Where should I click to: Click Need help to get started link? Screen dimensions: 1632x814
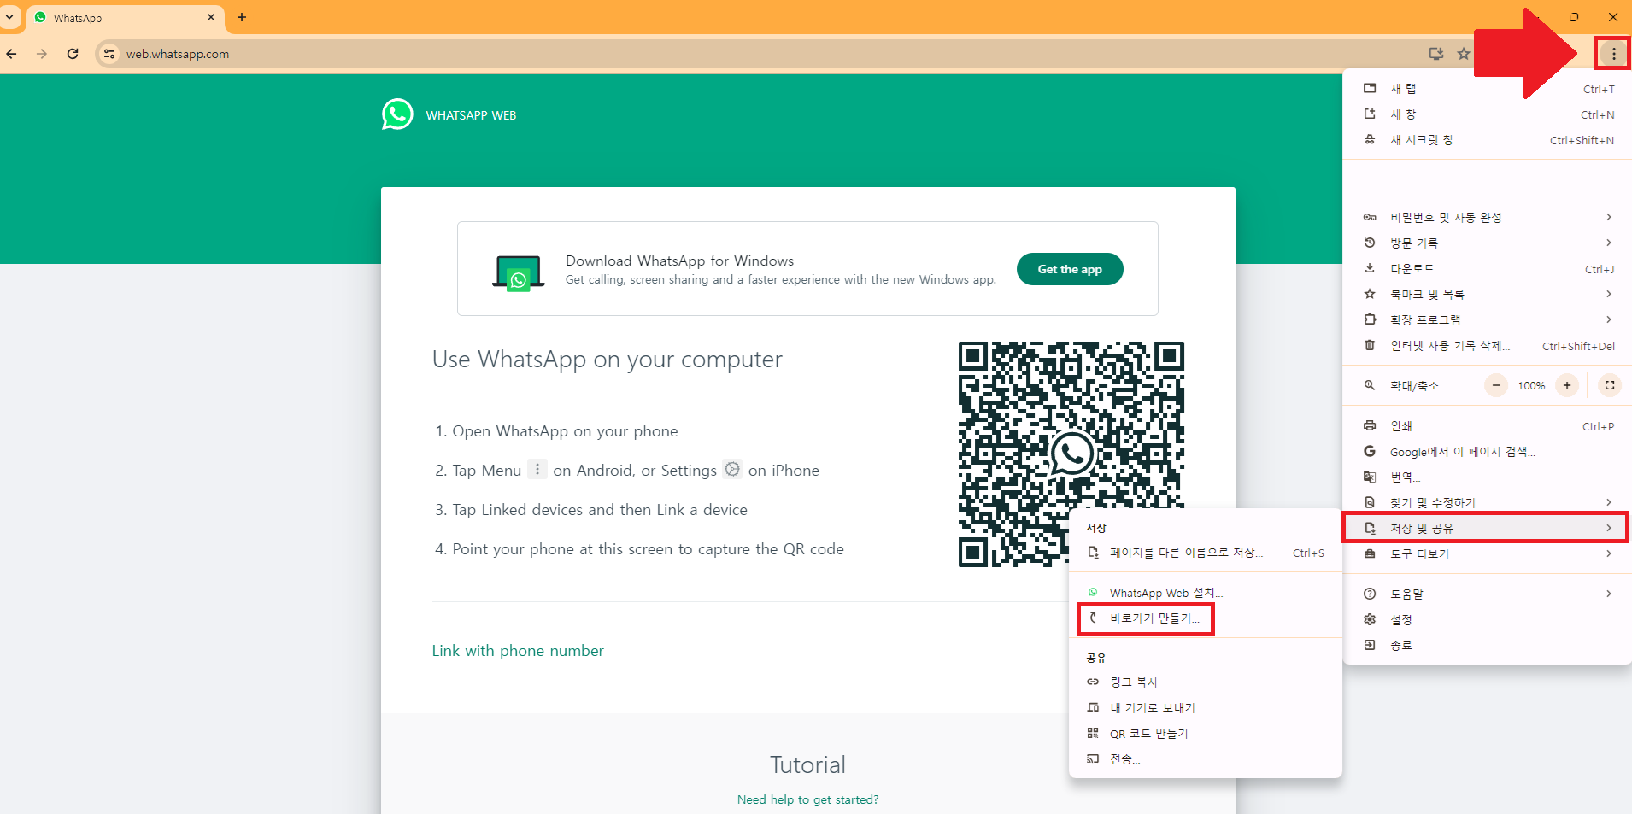click(807, 799)
